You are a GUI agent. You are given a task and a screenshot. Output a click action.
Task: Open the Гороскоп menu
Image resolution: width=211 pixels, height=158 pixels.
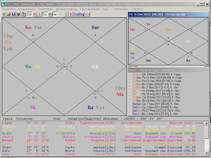click(x=9, y=9)
